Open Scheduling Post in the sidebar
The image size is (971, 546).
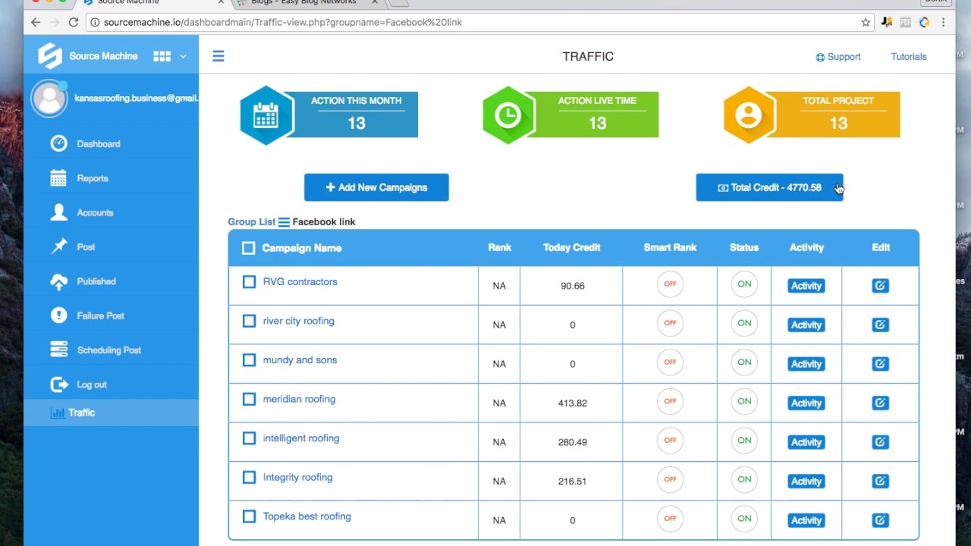point(108,350)
